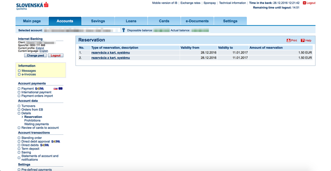The width and height of the screenshot is (331, 171).
Task: Click the English language link
Action: [44, 51]
